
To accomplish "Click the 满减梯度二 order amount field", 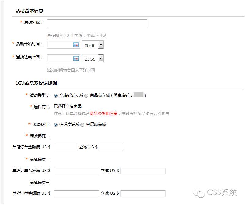I will coord(76,171).
